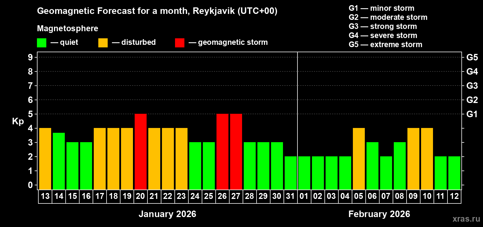Viewport: 483px width, 227px height.
Task: Click the green bar for January 14
Action: 59,161
